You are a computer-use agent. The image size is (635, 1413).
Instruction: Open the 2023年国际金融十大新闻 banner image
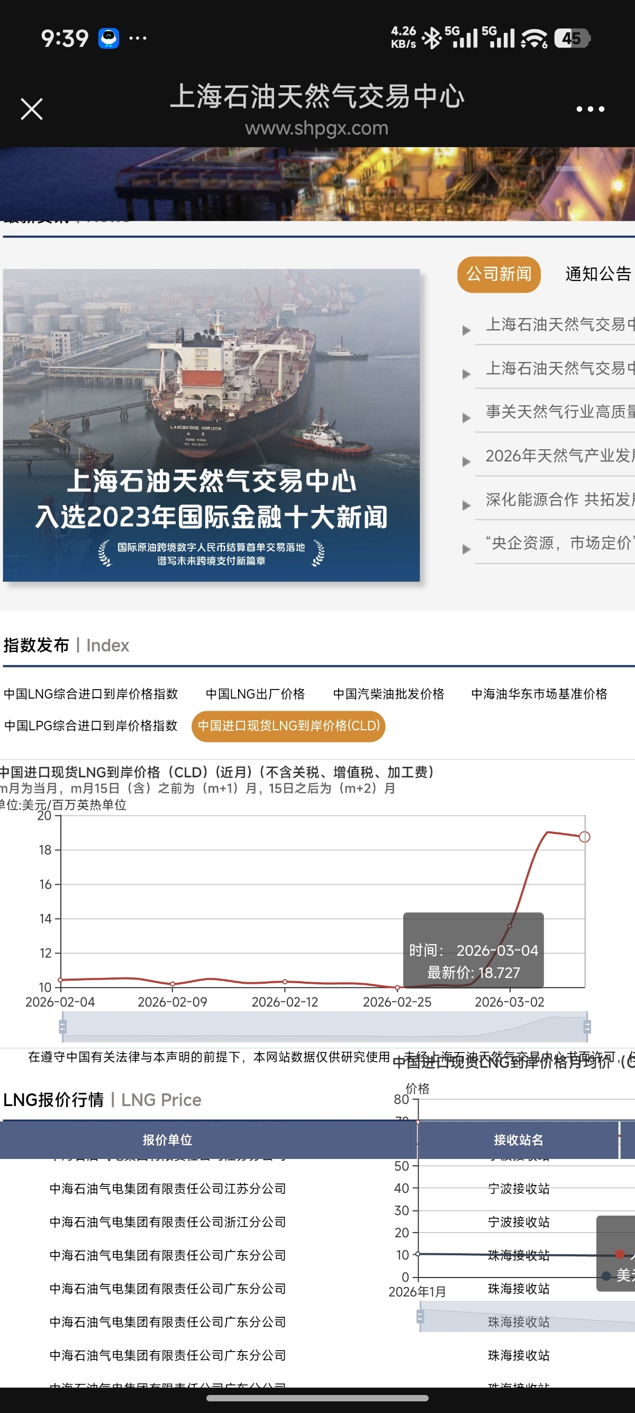click(x=211, y=424)
